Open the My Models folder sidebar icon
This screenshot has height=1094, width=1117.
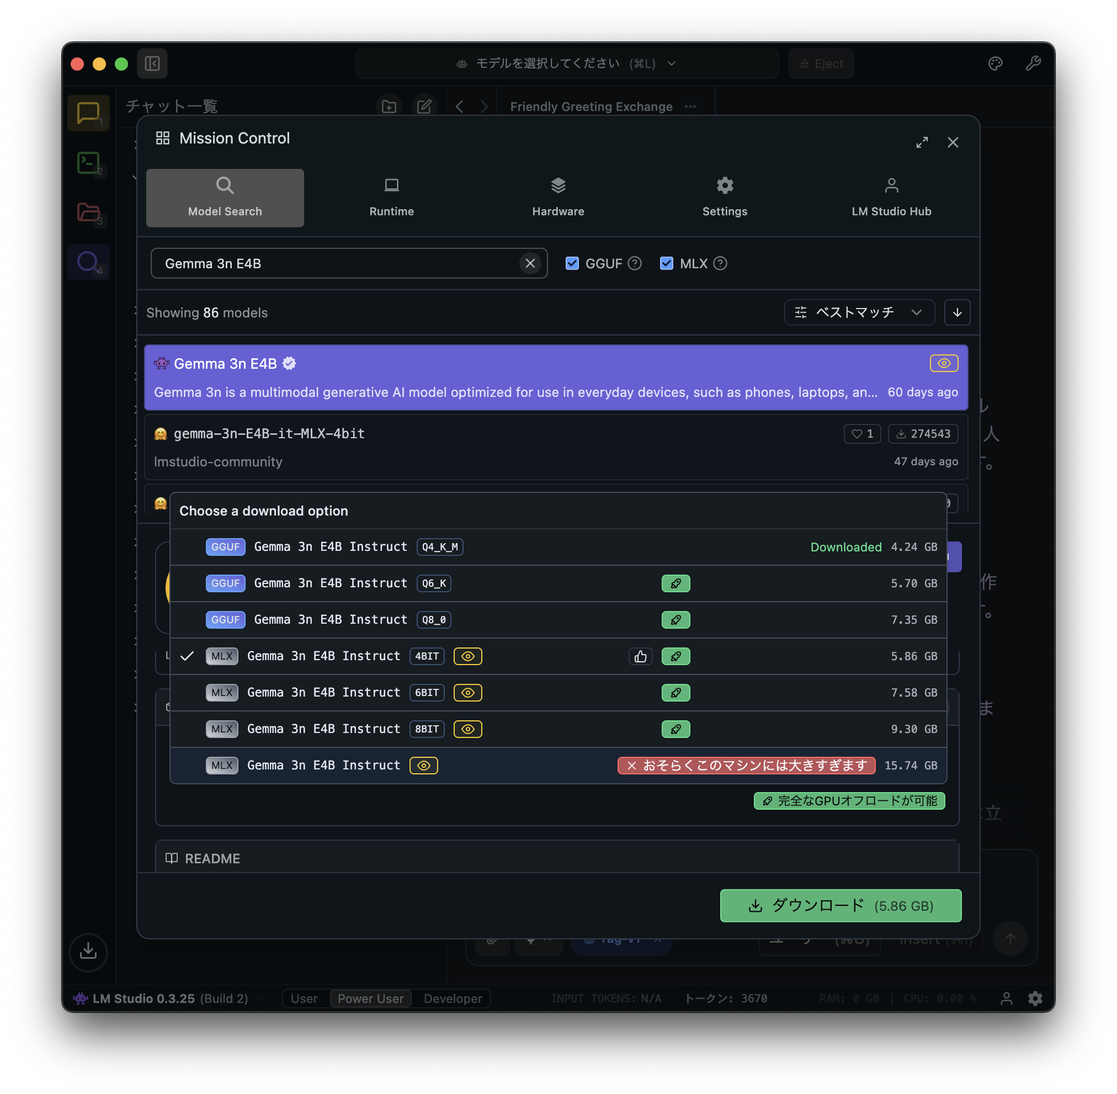pyautogui.click(x=88, y=212)
